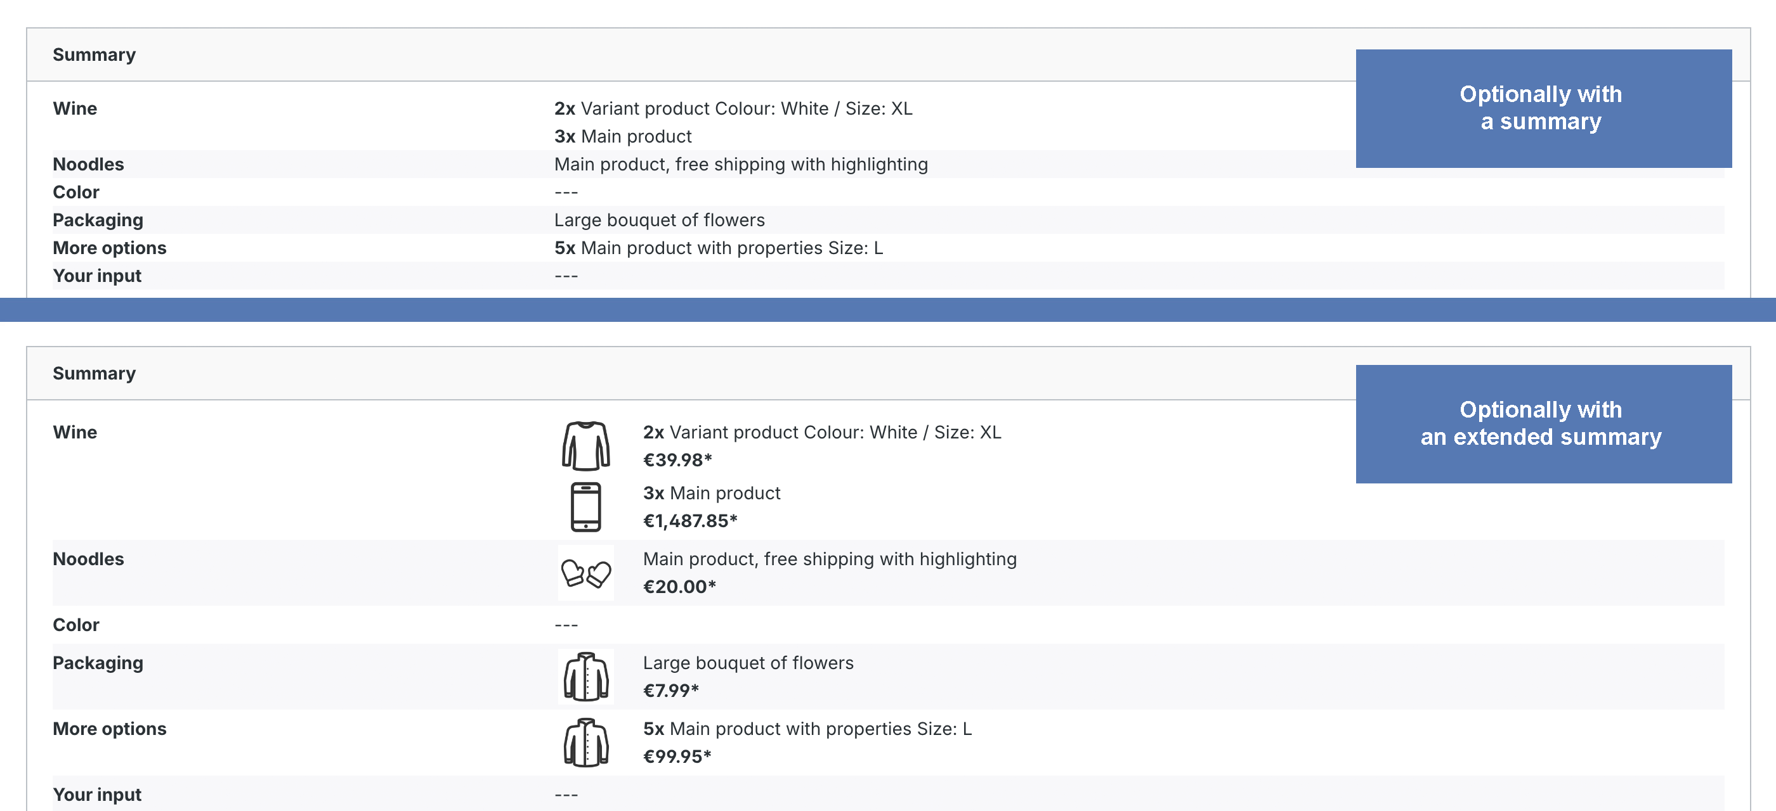Click 'Your input' label in extended summary
1776x811 pixels.
(96, 795)
